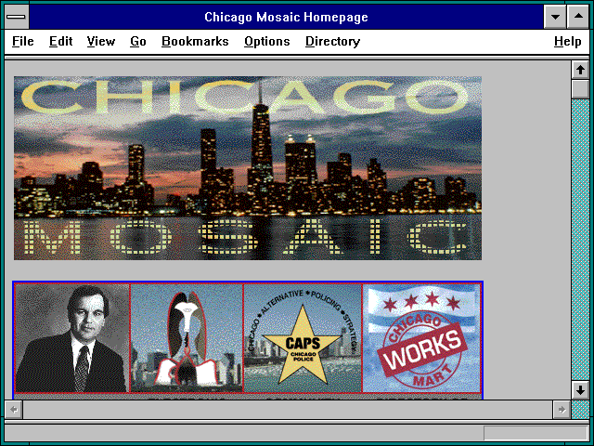Click the Chicago Mosaic skyline banner
The image size is (594, 446).
point(248,168)
